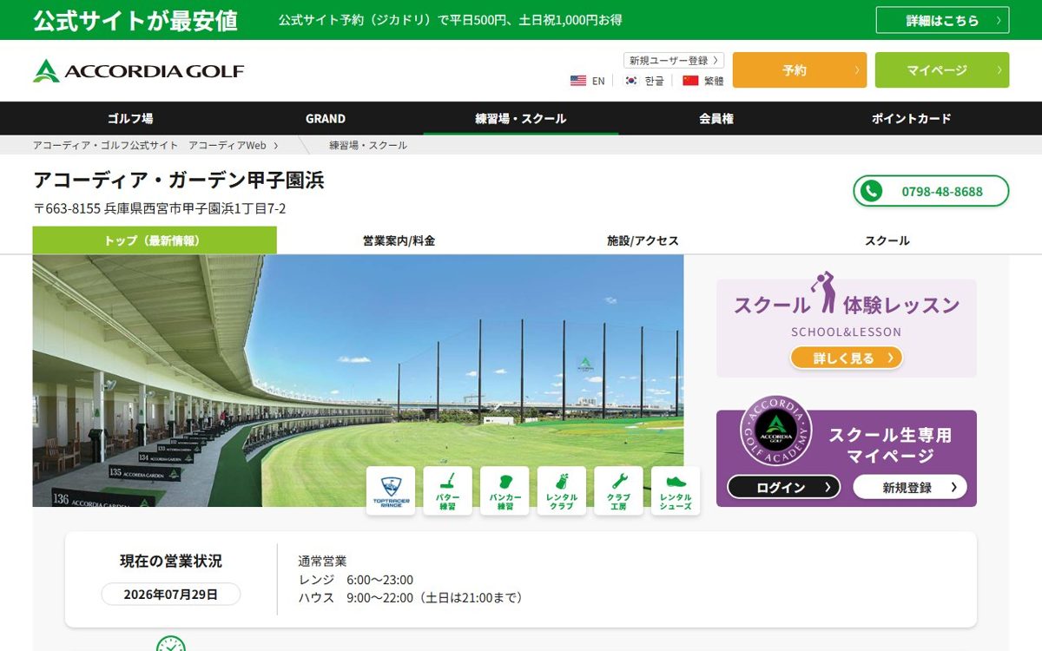
Task: Click the address 〒663-8155 text
Action: tap(160, 208)
